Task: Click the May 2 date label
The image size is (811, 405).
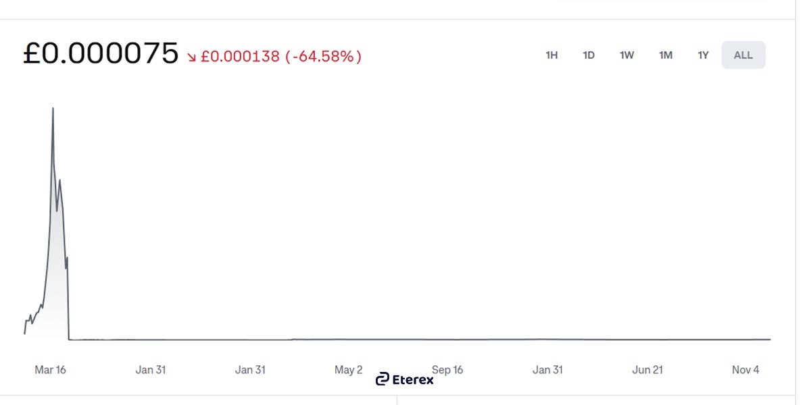Action: tap(349, 370)
